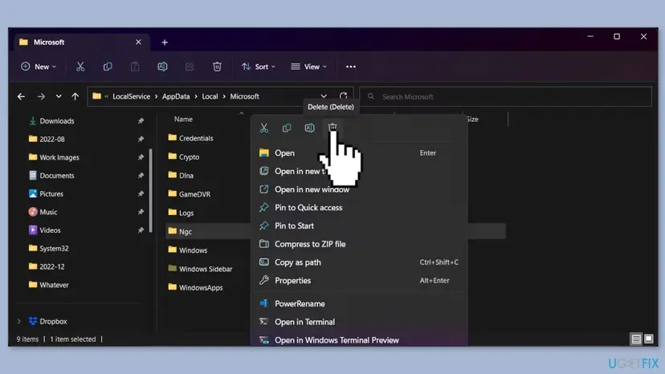
Task: Choose PowerRename in the context menu
Action: click(359, 303)
